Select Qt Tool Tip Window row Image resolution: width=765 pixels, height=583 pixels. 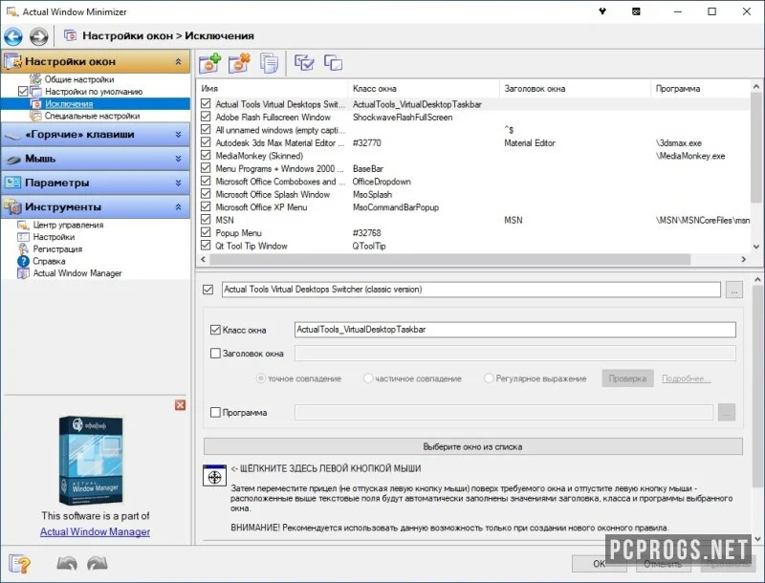(x=474, y=247)
